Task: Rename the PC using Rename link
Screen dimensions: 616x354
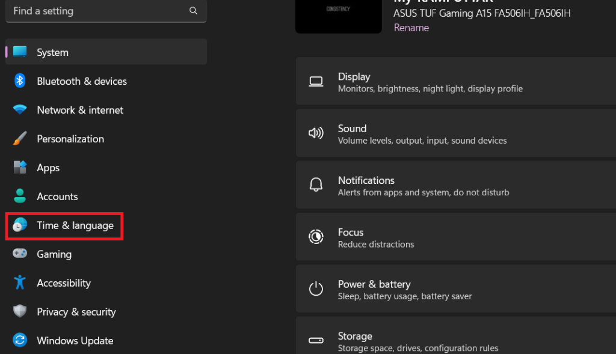Action: pyautogui.click(x=411, y=28)
